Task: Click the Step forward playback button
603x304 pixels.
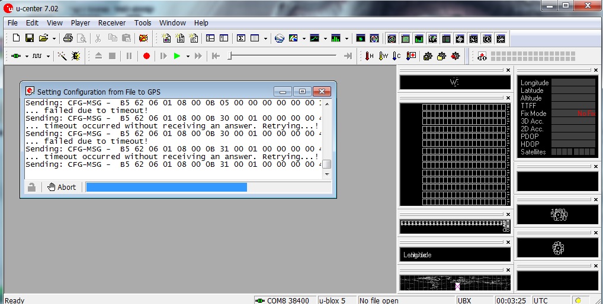Action: pyautogui.click(x=163, y=56)
